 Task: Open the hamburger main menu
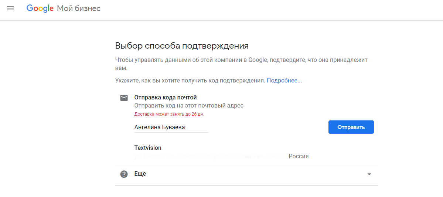click(10, 8)
